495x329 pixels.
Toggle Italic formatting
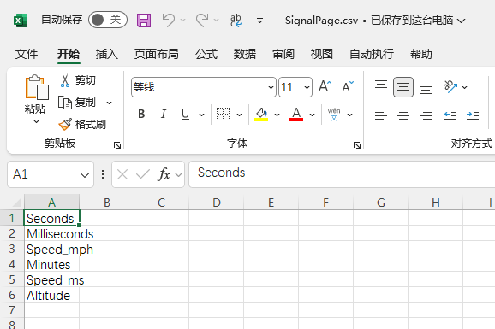tap(164, 114)
